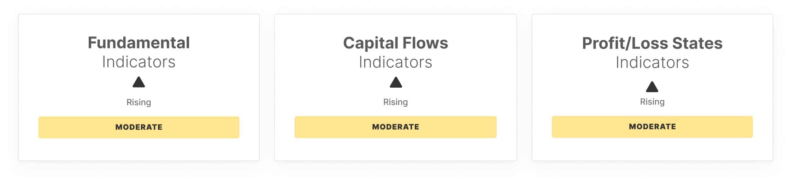This screenshot has height=182, width=790.
Task: Click empty space below MODERATE in Fundamental card
Action: [139, 149]
